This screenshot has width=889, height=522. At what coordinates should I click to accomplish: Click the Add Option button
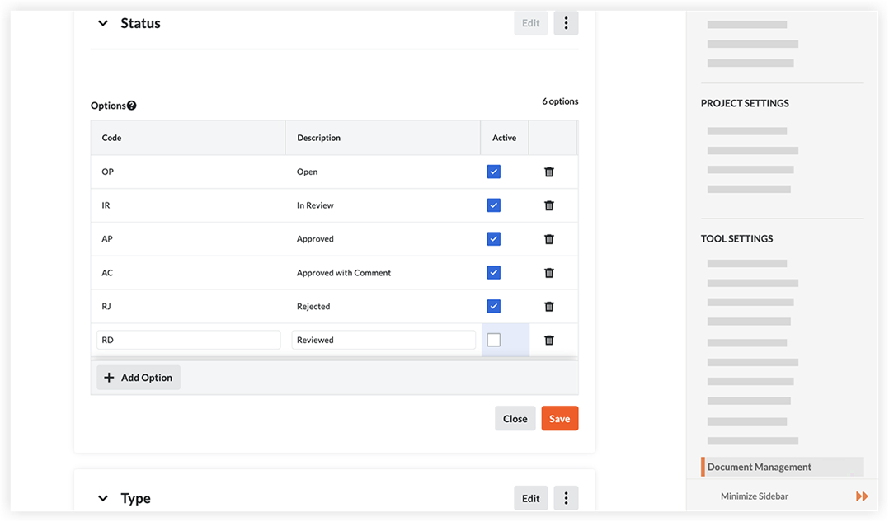(x=139, y=378)
